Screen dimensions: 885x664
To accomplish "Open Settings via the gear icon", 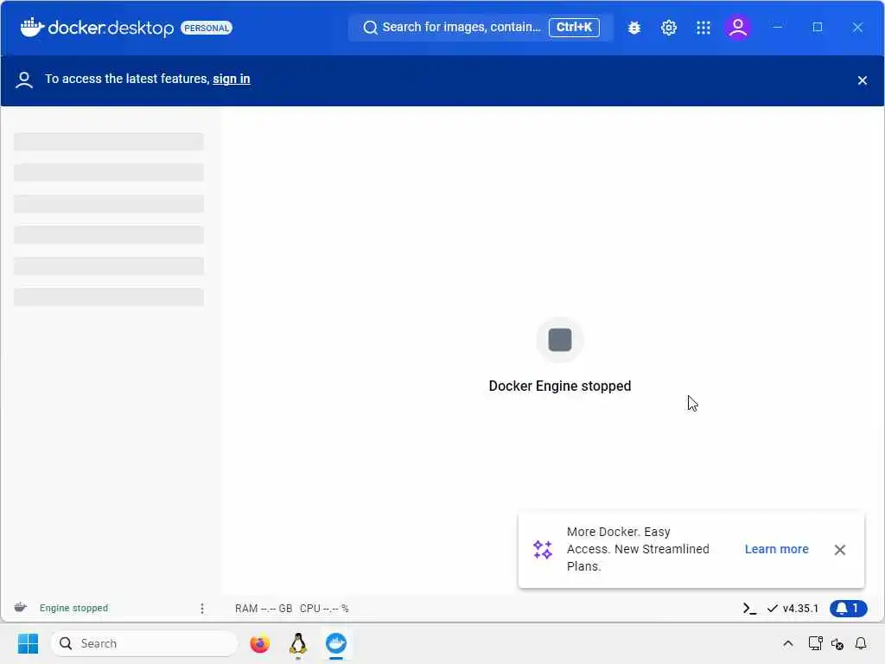I will (669, 28).
